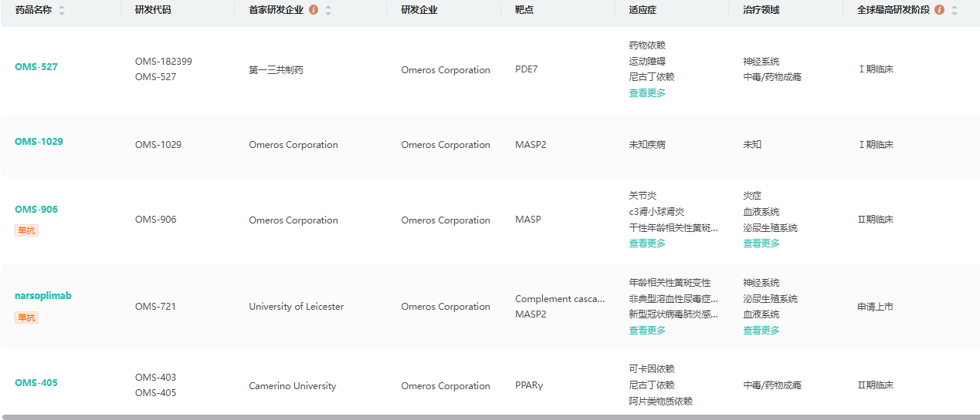Click the 靶点 column header

point(524,10)
